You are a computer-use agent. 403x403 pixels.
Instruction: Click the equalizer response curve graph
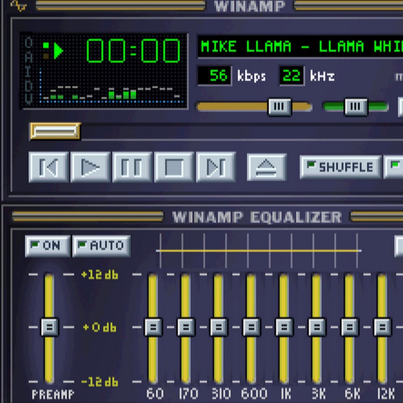click(x=259, y=251)
